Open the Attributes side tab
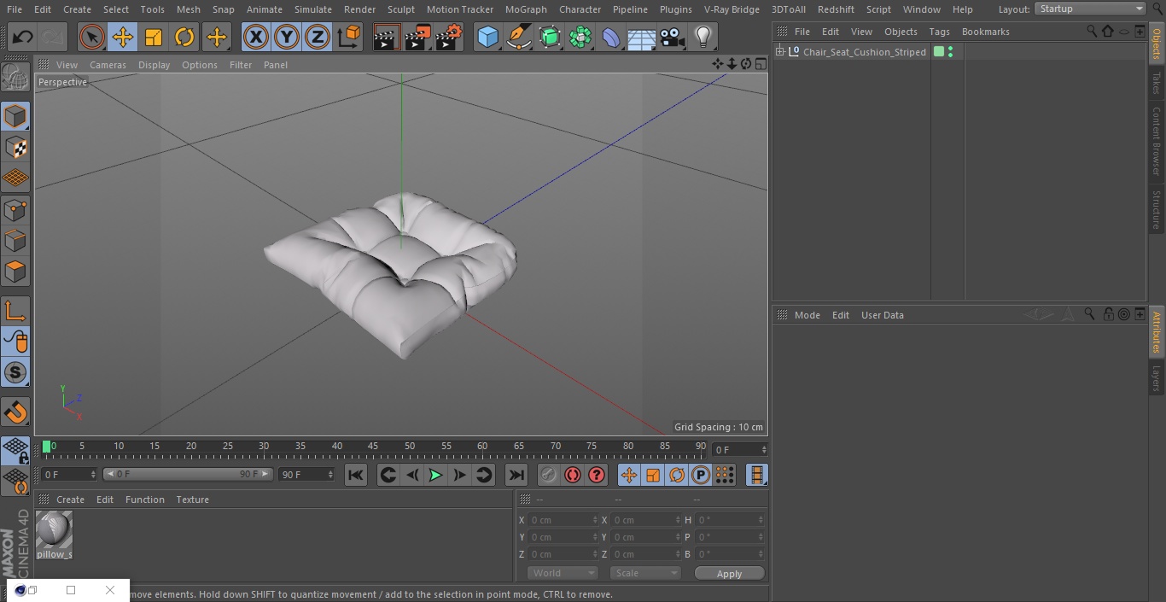This screenshot has height=602, width=1166. click(x=1157, y=331)
